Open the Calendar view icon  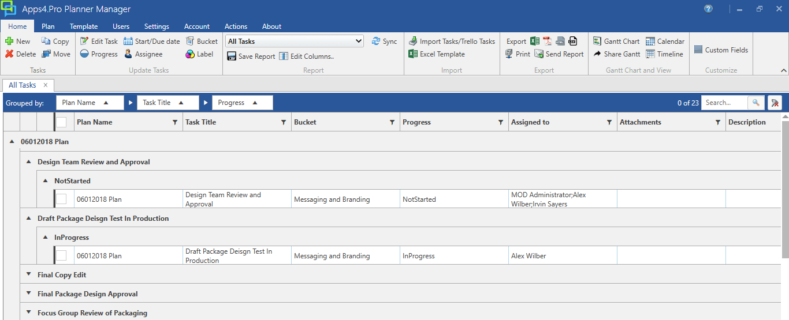coord(650,42)
